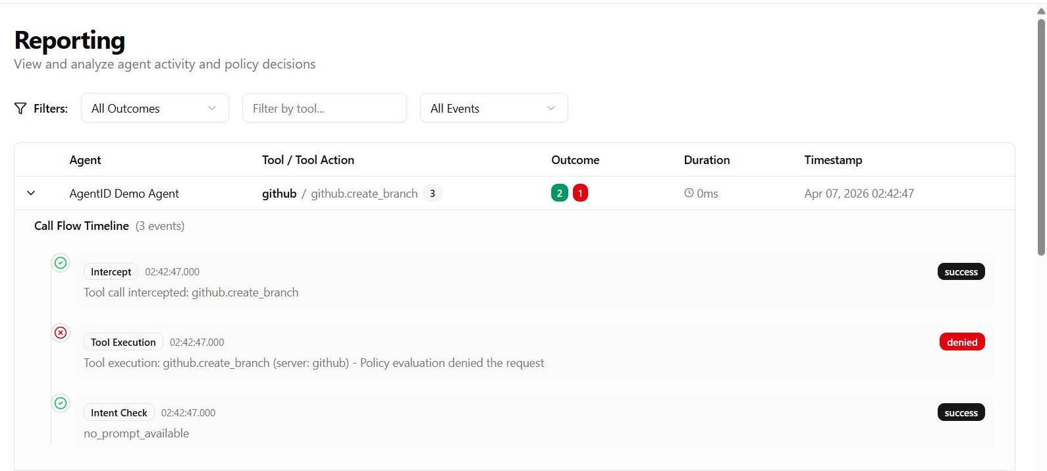Click the Tool Execution event tag
The height and width of the screenshot is (471, 1047).
pyautogui.click(x=123, y=343)
